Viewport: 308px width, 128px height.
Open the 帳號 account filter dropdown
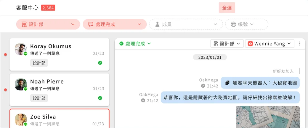[246, 24]
